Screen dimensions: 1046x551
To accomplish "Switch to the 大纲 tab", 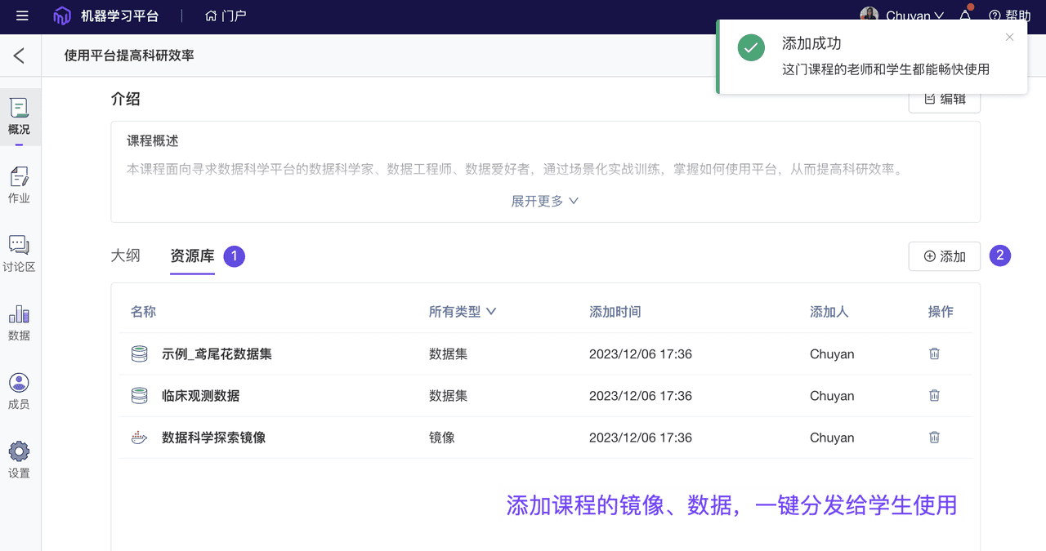I will (x=126, y=256).
